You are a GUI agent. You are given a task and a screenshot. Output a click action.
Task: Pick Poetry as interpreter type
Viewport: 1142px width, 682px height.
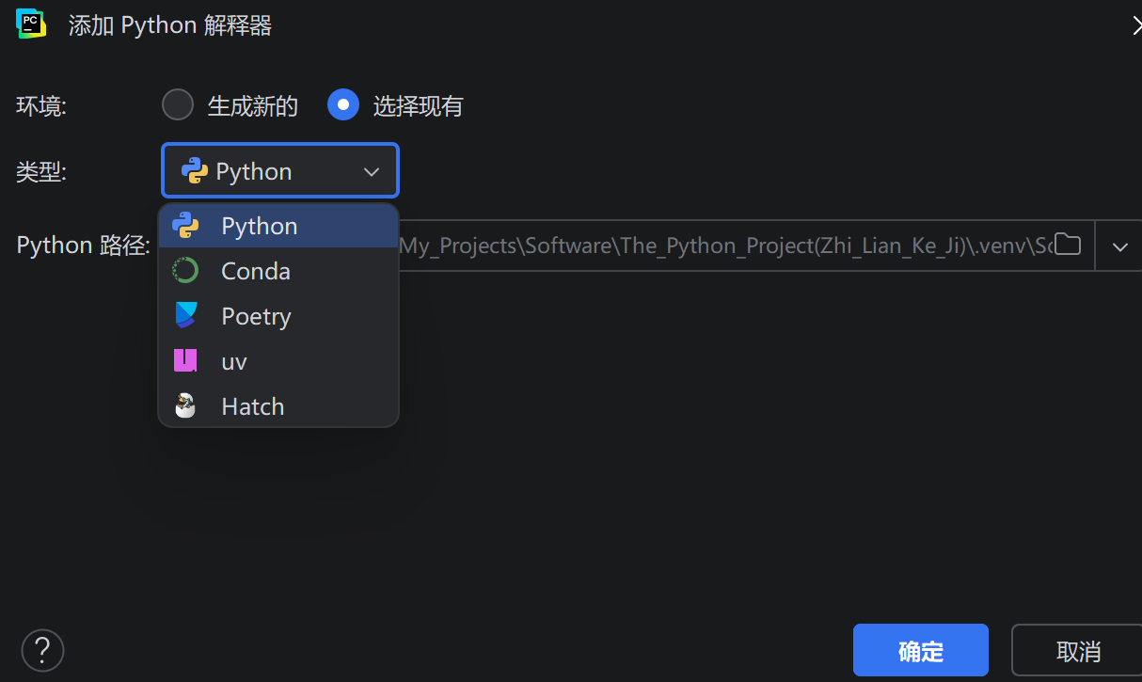click(x=278, y=316)
